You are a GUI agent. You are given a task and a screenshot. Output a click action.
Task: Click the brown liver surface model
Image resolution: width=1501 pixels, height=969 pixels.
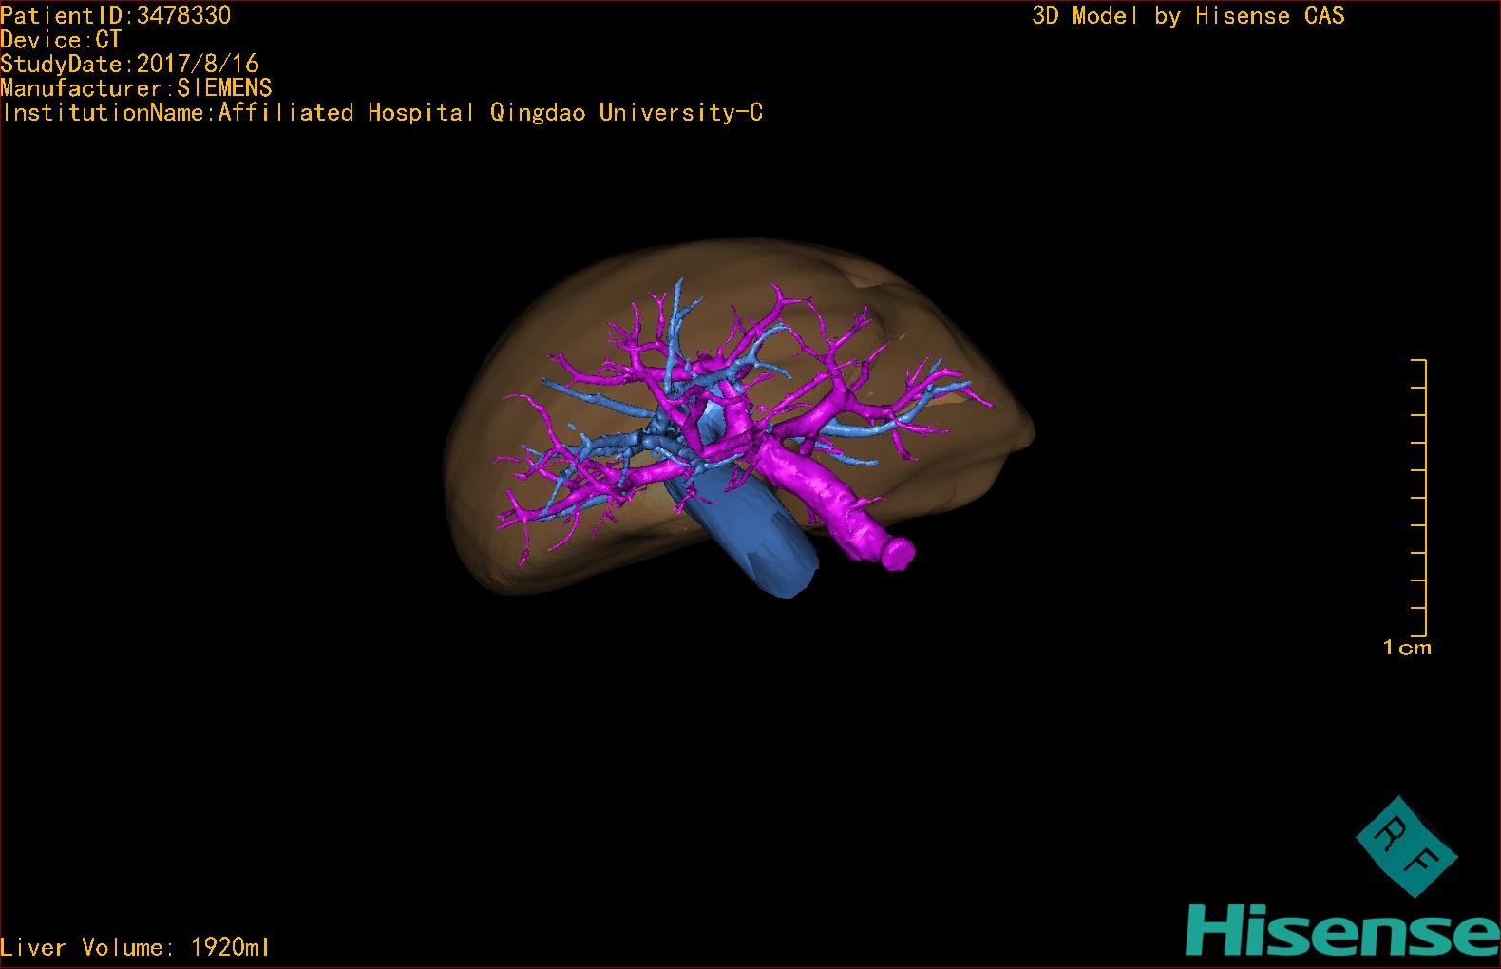[570, 313]
